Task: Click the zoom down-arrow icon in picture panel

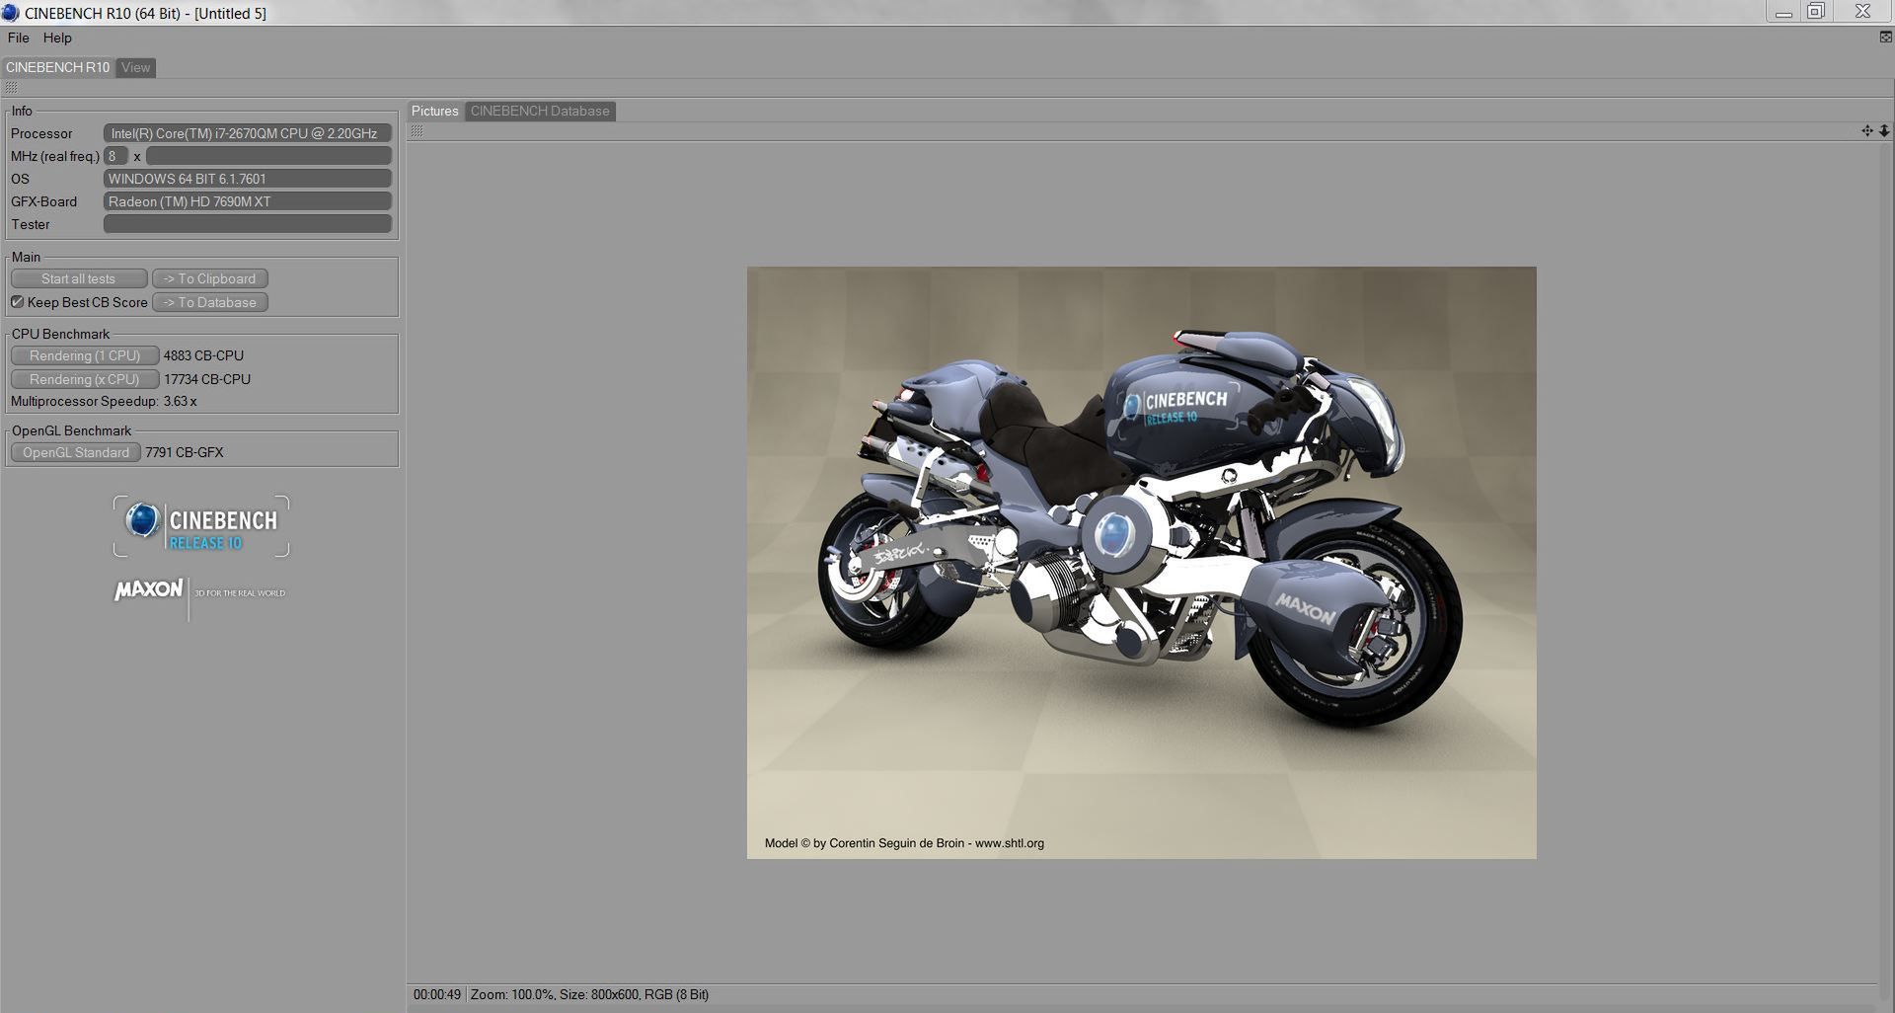Action: (x=1884, y=130)
